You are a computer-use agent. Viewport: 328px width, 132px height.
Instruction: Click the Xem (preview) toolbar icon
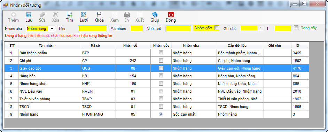point(115,15)
